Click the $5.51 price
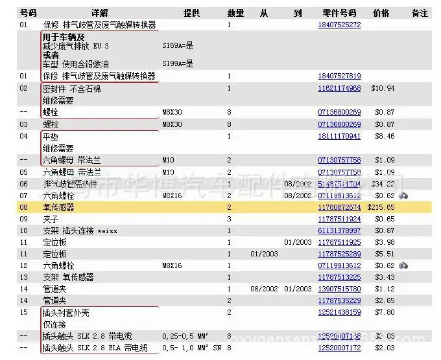 click(385, 254)
